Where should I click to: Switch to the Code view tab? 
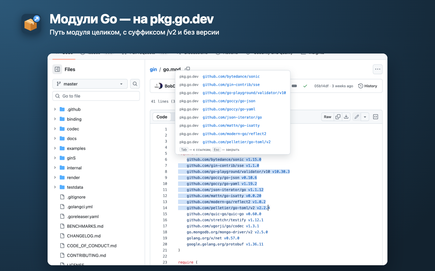click(x=162, y=117)
